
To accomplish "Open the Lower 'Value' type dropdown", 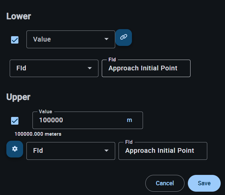I will 67,40.
